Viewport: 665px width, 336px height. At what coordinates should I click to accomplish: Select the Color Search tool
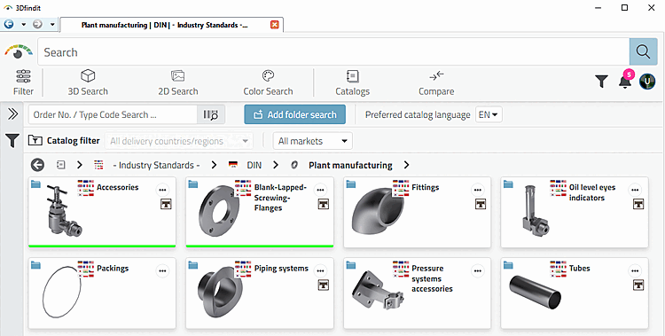pos(268,82)
